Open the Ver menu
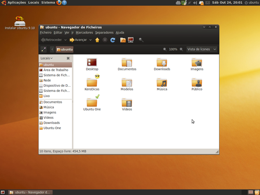The height and width of the screenshot is (195, 260). (x=67, y=33)
